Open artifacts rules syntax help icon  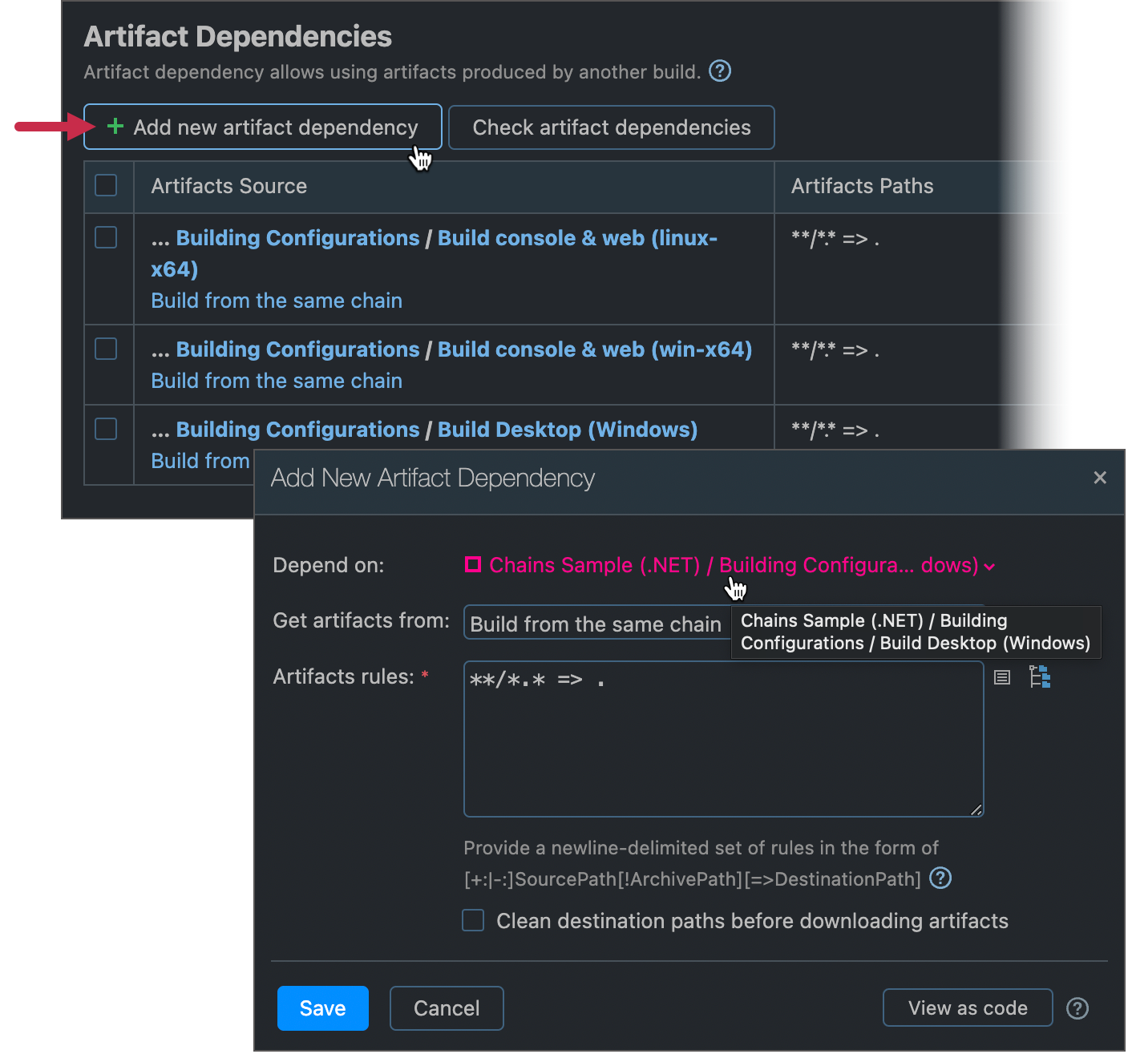[x=940, y=878]
